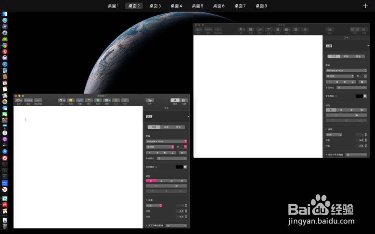Open Music app from the Dock

click(x=4, y=133)
